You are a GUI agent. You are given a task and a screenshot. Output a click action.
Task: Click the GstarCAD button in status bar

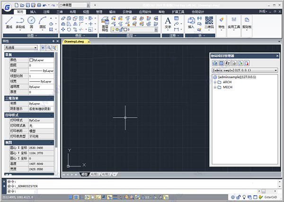[x=271, y=197]
